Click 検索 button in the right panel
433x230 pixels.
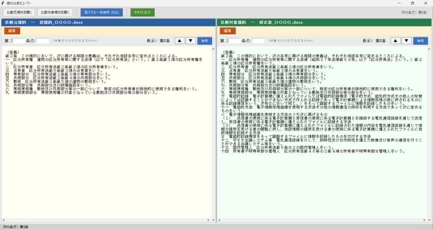(x=420, y=41)
